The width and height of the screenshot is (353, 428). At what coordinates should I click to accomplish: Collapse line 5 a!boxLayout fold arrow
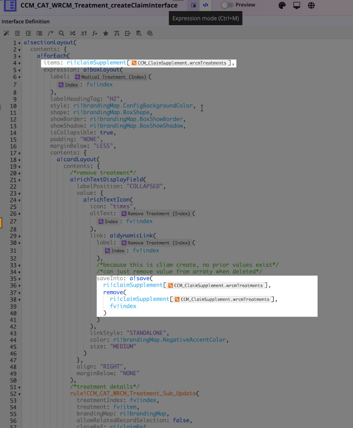[19, 70]
